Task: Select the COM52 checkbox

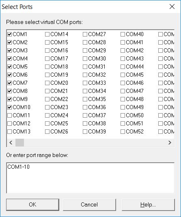Action: click(x=123, y=131)
